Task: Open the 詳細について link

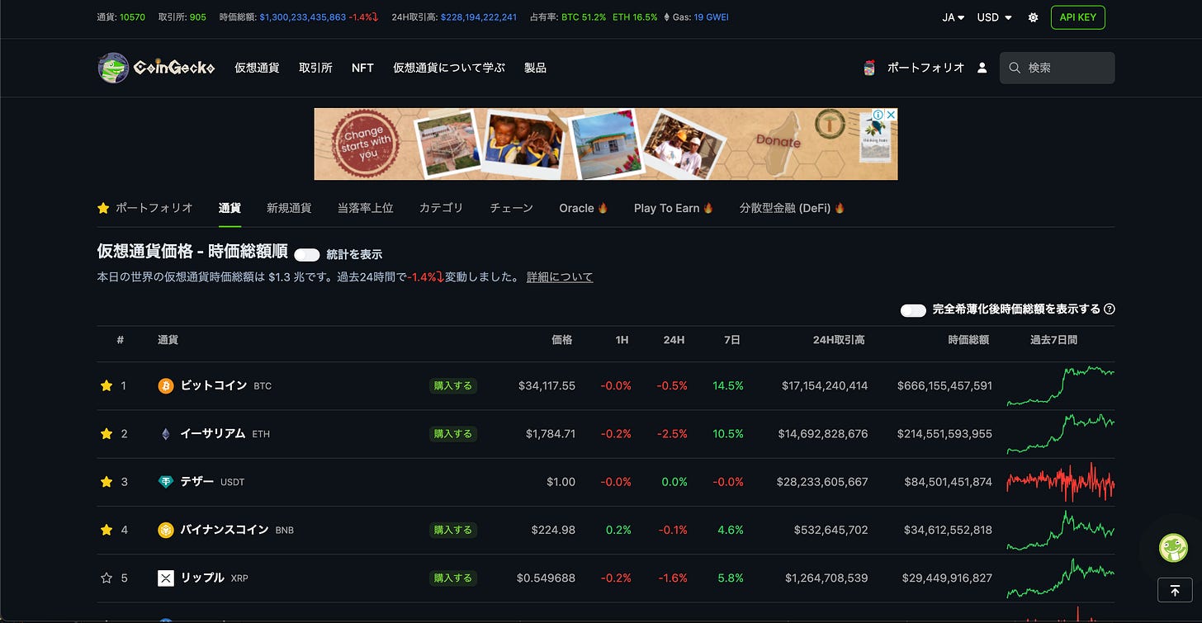Action: (x=560, y=277)
